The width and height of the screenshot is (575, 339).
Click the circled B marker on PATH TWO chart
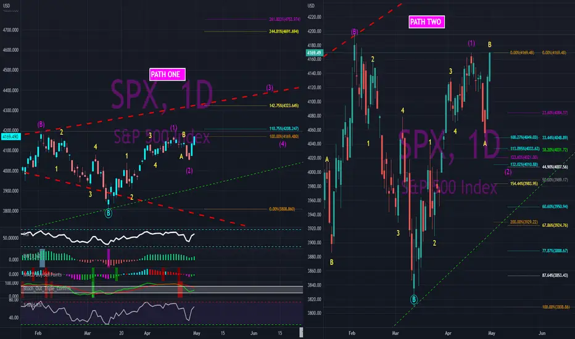[413, 300]
